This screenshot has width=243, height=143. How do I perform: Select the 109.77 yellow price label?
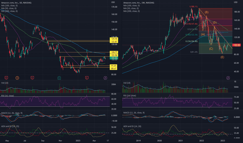(x=114, y=52)
